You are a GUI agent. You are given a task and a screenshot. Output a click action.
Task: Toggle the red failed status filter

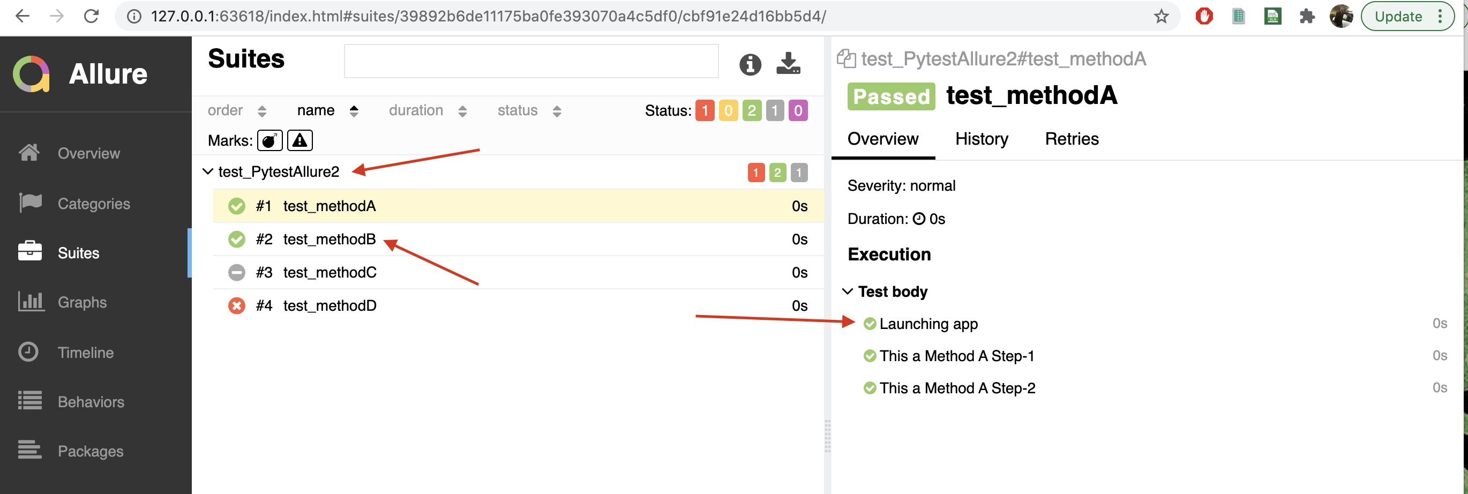705,110
